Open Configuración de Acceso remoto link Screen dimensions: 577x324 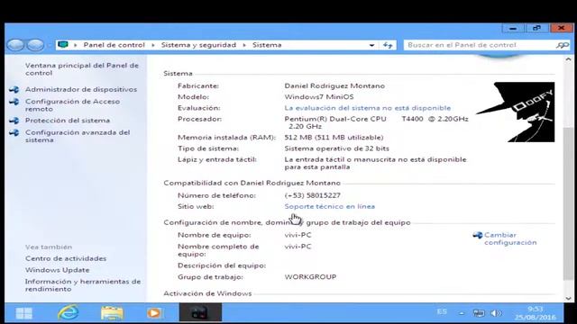[x=72, y=105]
